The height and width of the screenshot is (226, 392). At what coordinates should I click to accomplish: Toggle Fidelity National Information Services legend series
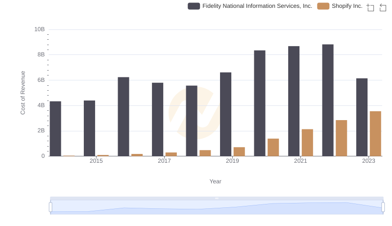(x=250, y=6)
